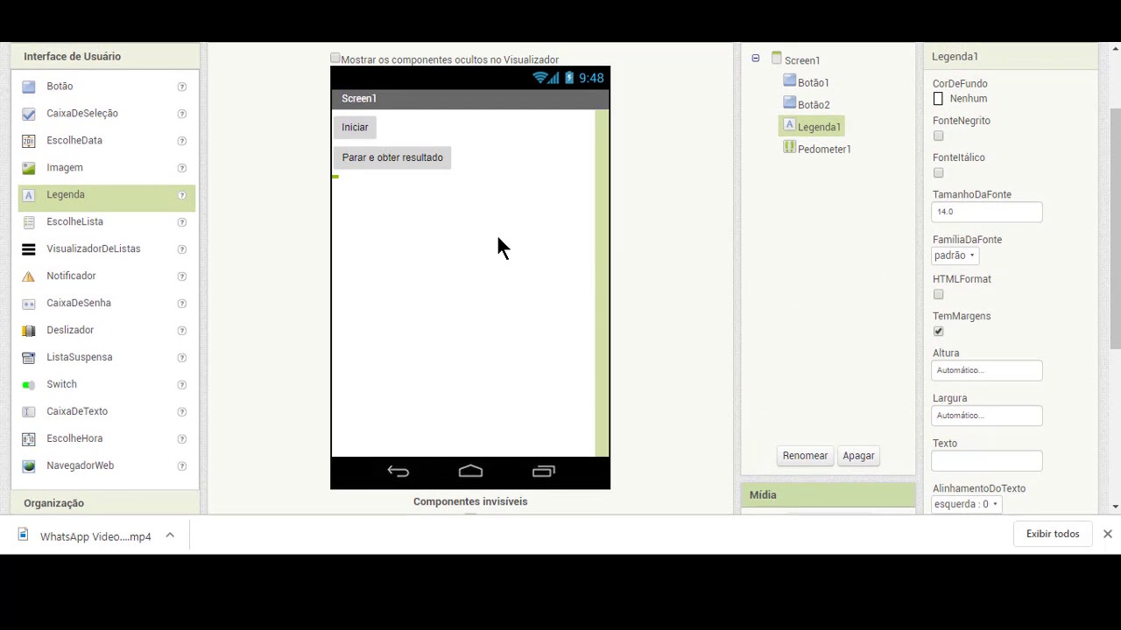
Task: Select Legenda1 in the components tree
Action: [x=819, y=127]
